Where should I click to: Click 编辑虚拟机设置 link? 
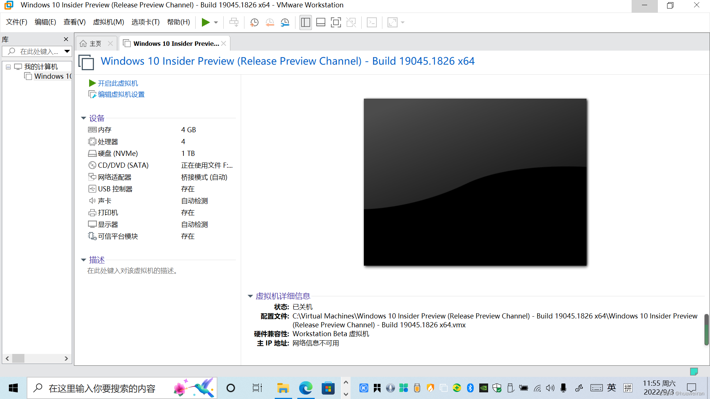click(121, 95)
